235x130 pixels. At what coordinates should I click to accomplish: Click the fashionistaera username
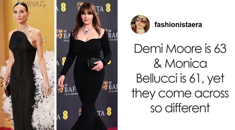click(178, 25)
